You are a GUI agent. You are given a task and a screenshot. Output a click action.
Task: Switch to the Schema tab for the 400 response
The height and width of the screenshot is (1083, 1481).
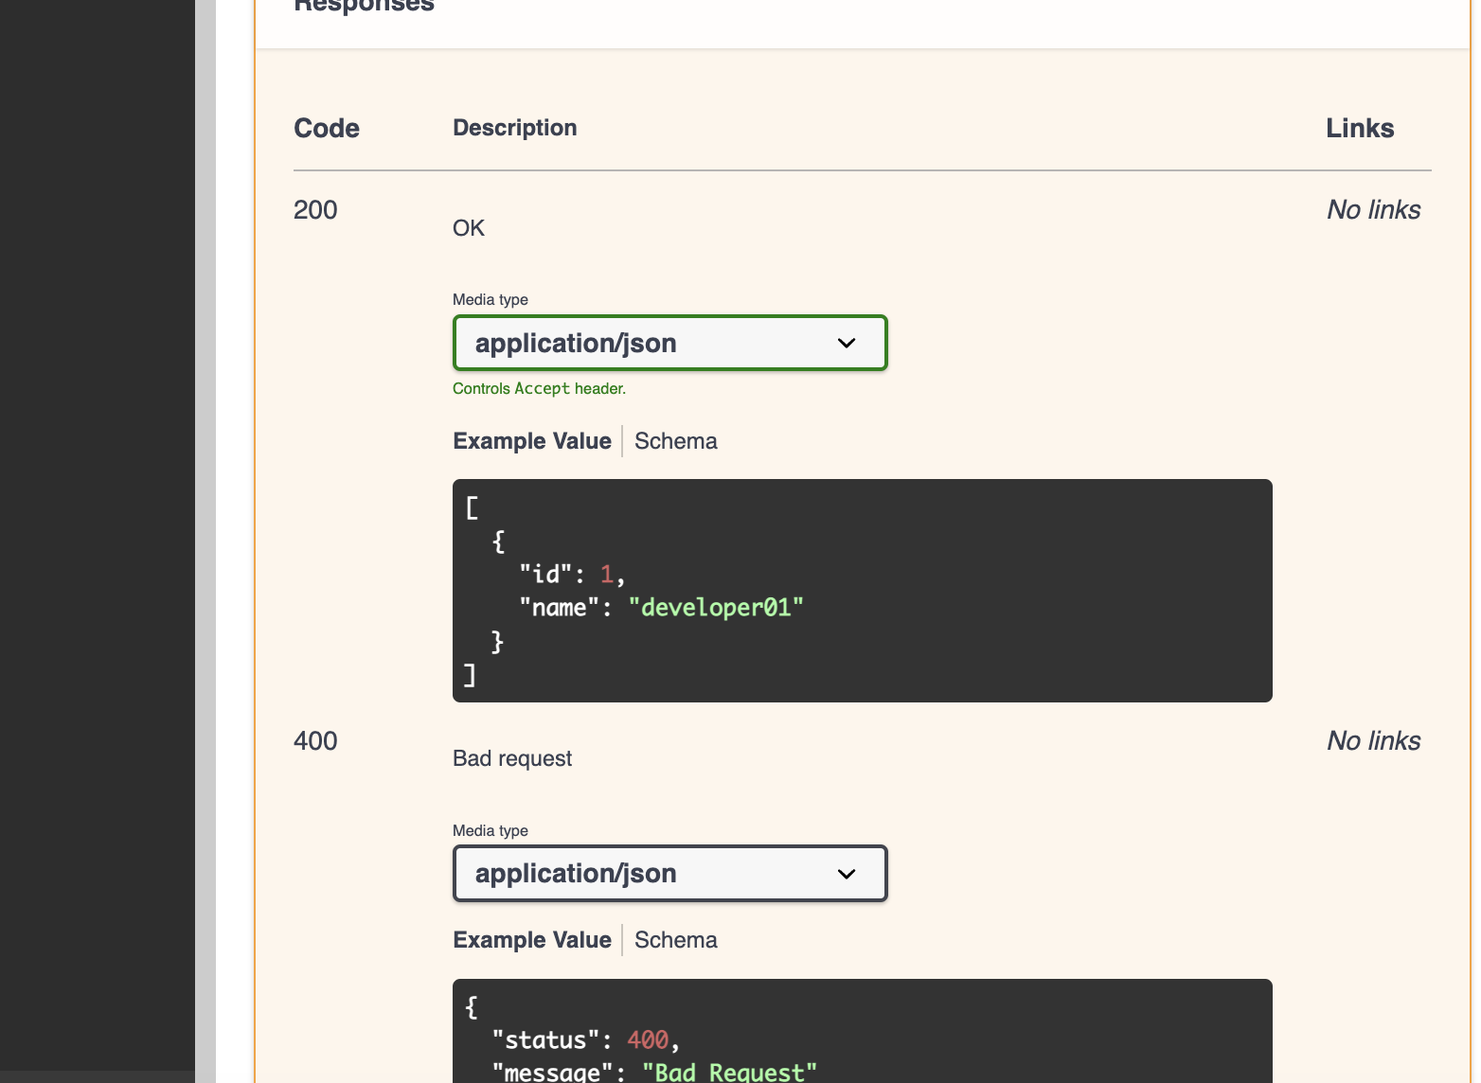coord(674,939)
